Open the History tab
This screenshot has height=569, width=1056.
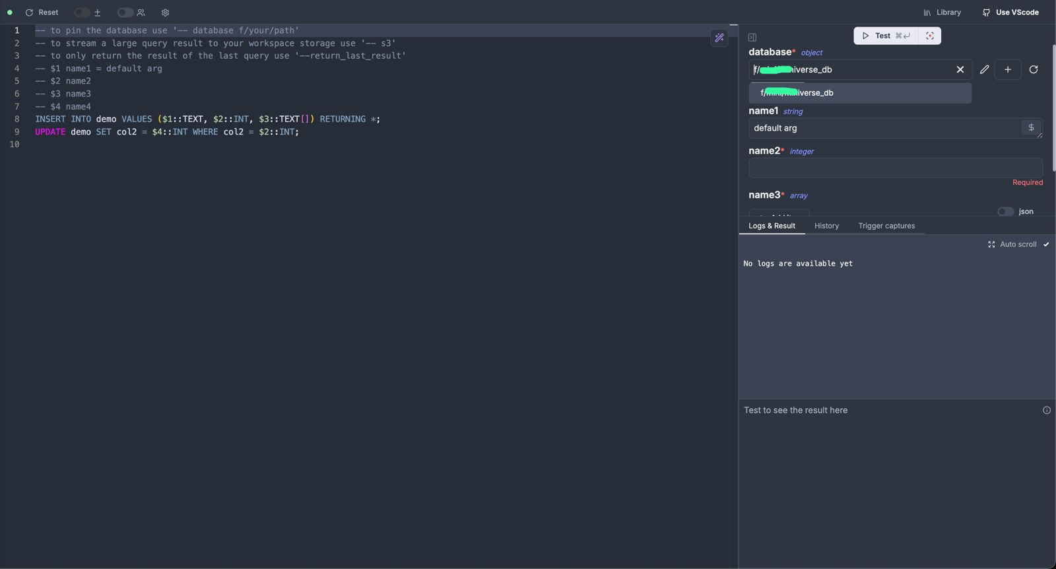(826, 226)
